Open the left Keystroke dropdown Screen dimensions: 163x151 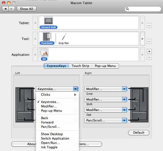click(57, 89)
